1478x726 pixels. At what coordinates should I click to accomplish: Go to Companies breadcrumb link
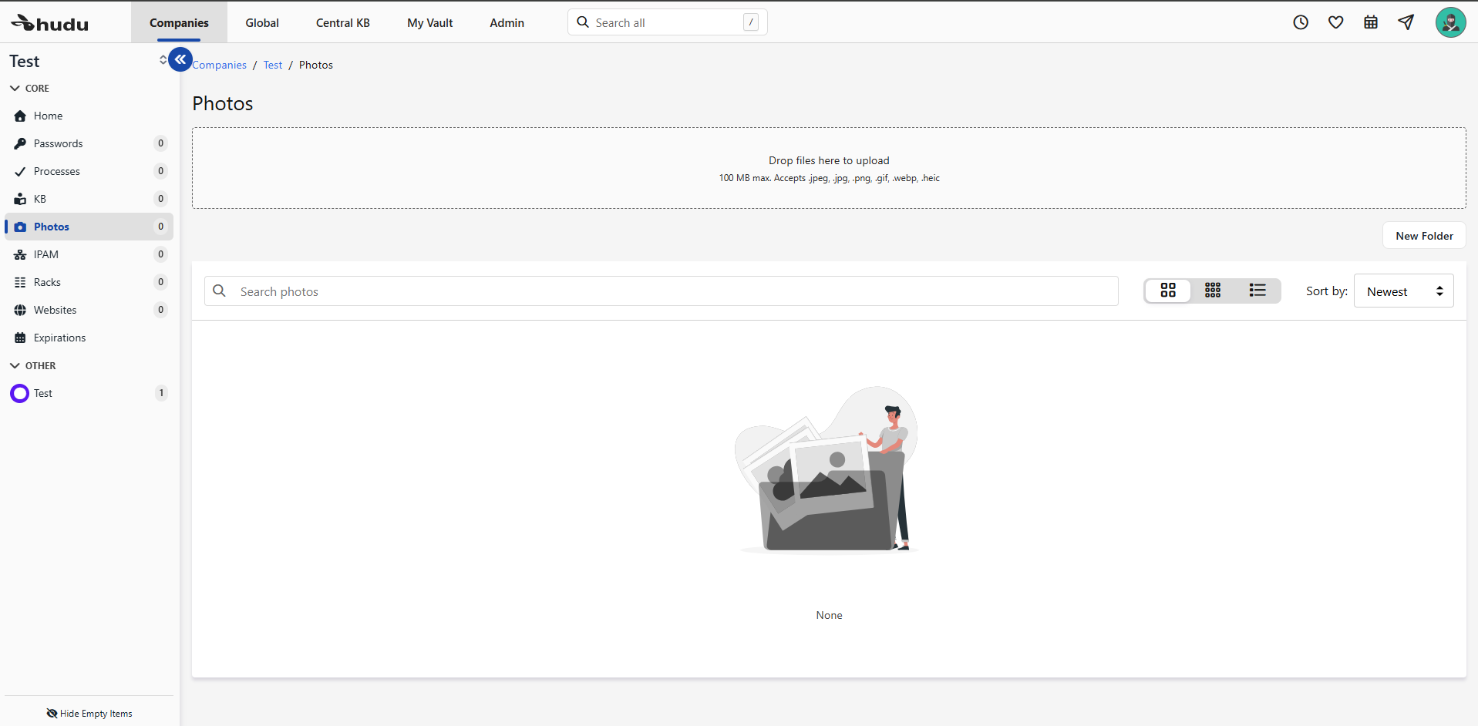[220, 65]
